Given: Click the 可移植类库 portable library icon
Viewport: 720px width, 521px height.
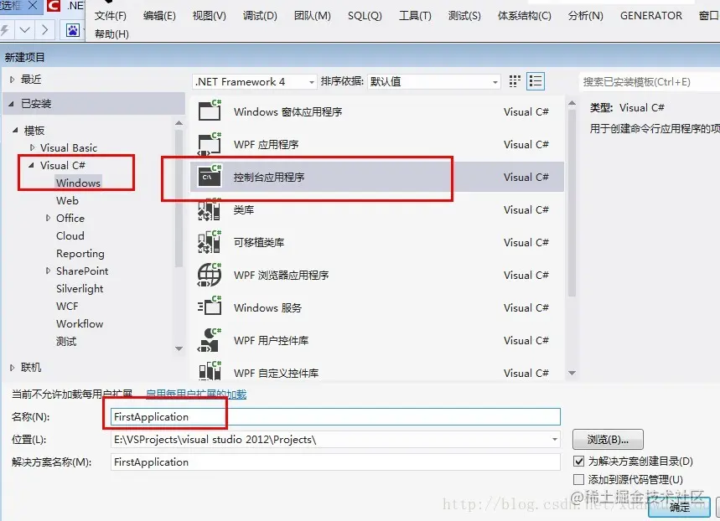Looking at the screenshot, I should pyautogui.click(x=210, y=242).
